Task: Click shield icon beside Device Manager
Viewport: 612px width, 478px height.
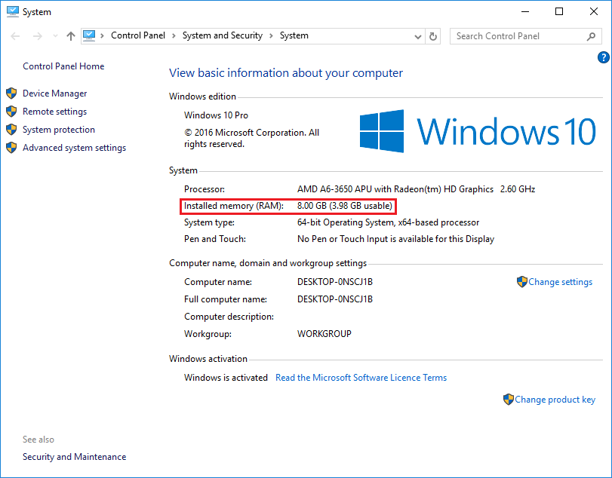Action: click(11, 93)
